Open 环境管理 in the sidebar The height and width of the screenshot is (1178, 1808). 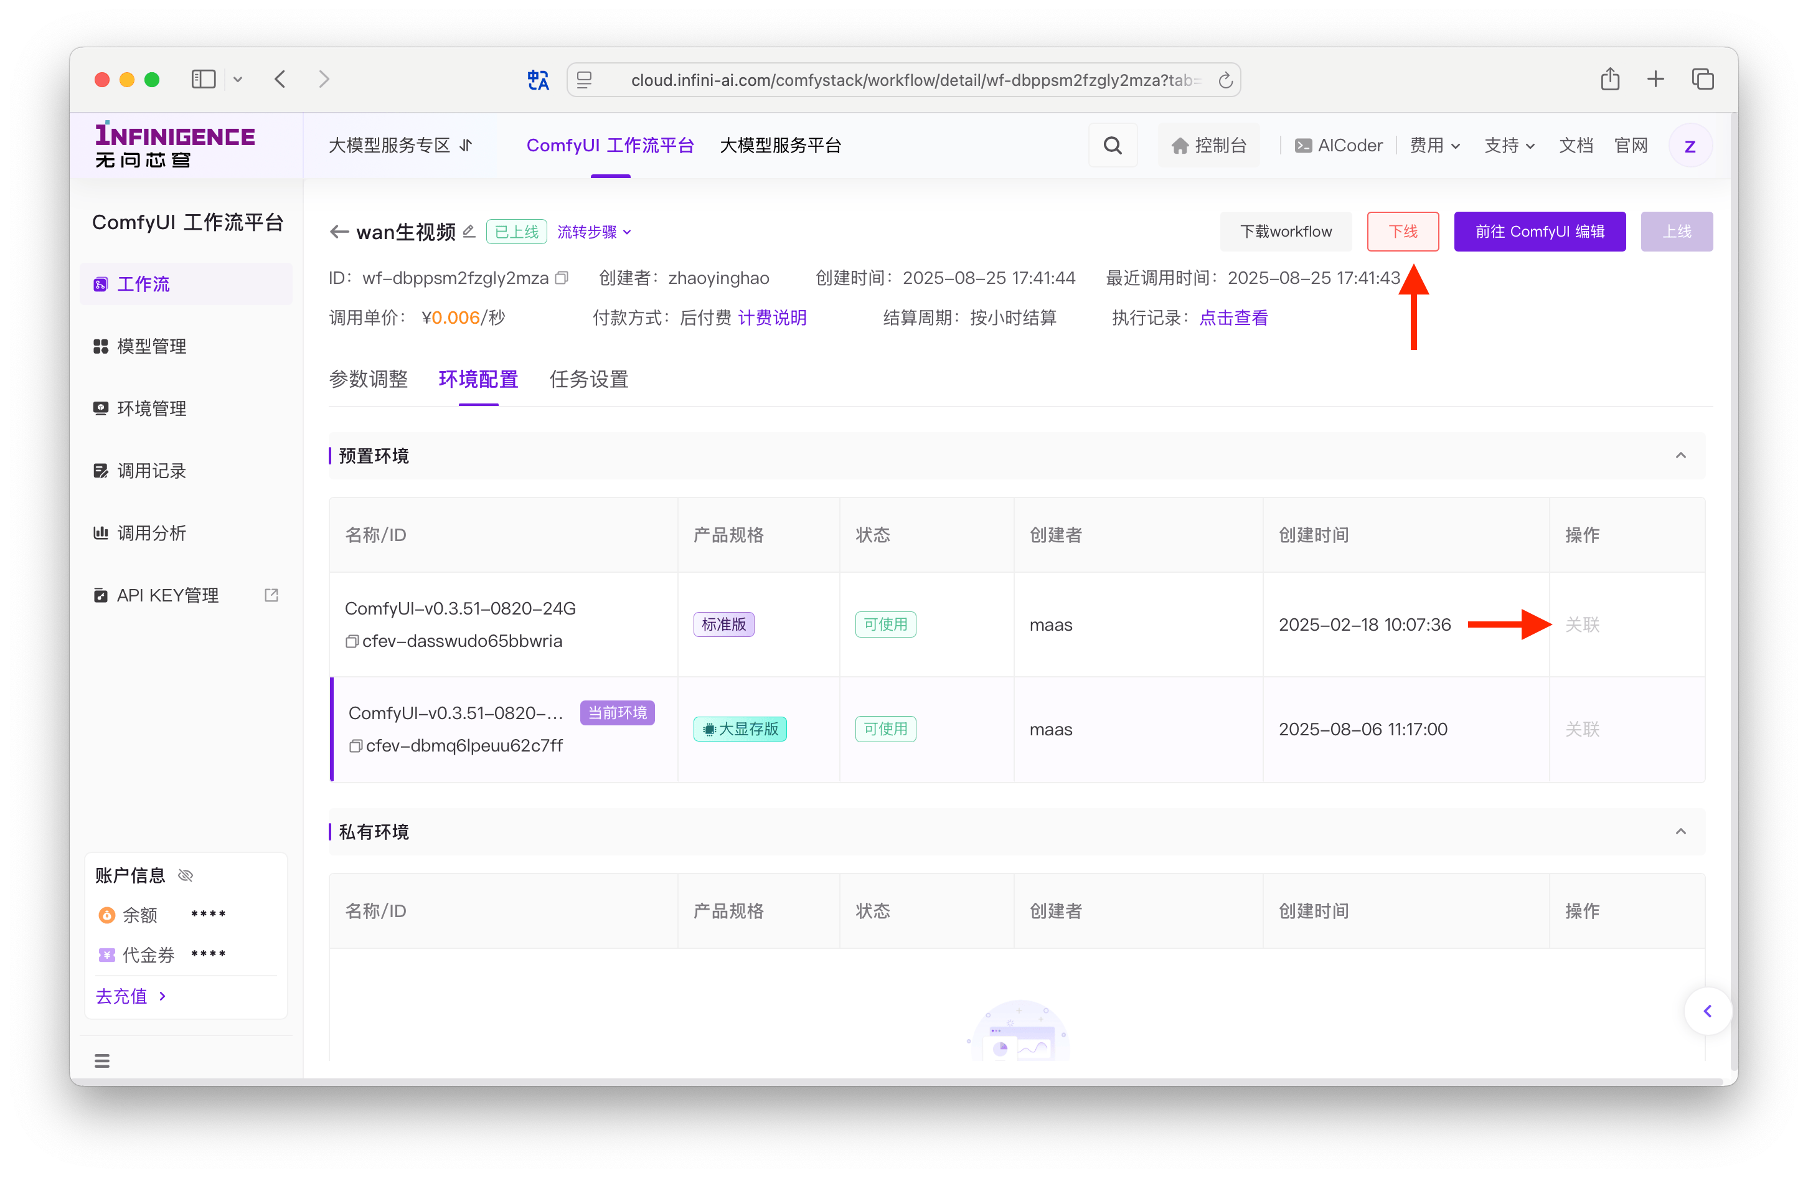[x=186, y=408]
